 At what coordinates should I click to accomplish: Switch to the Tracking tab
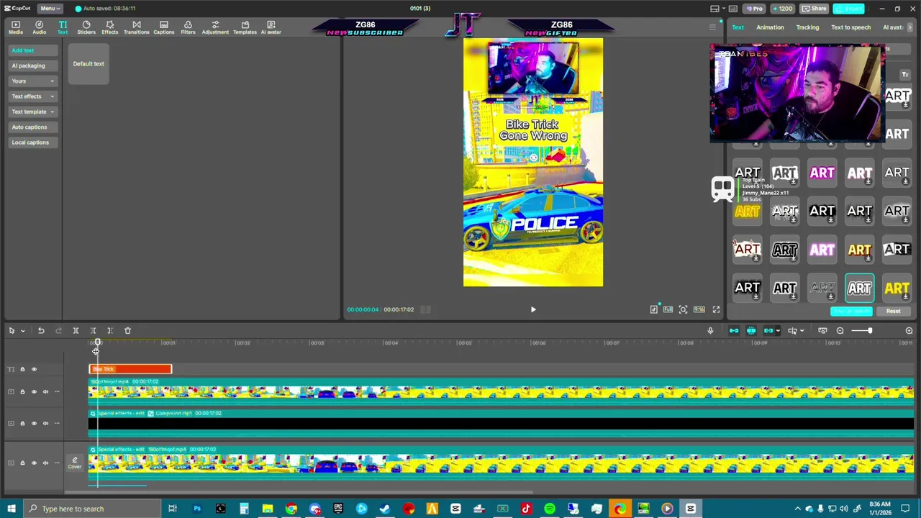click(807, 27)
